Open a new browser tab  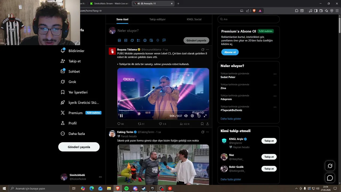[178, 3]
